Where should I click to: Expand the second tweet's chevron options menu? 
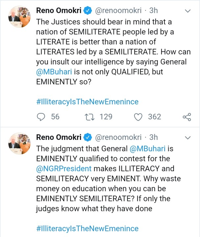[x=188, y=137]
